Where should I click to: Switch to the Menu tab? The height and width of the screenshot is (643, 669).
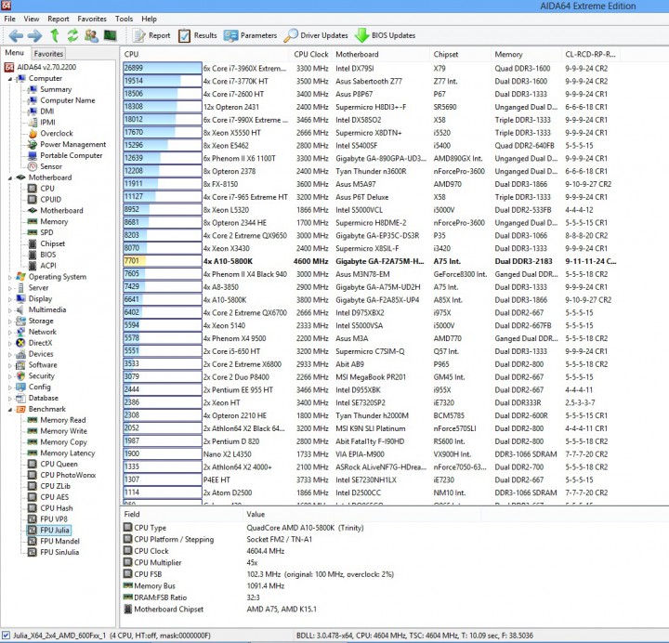(x=15, y=52)
